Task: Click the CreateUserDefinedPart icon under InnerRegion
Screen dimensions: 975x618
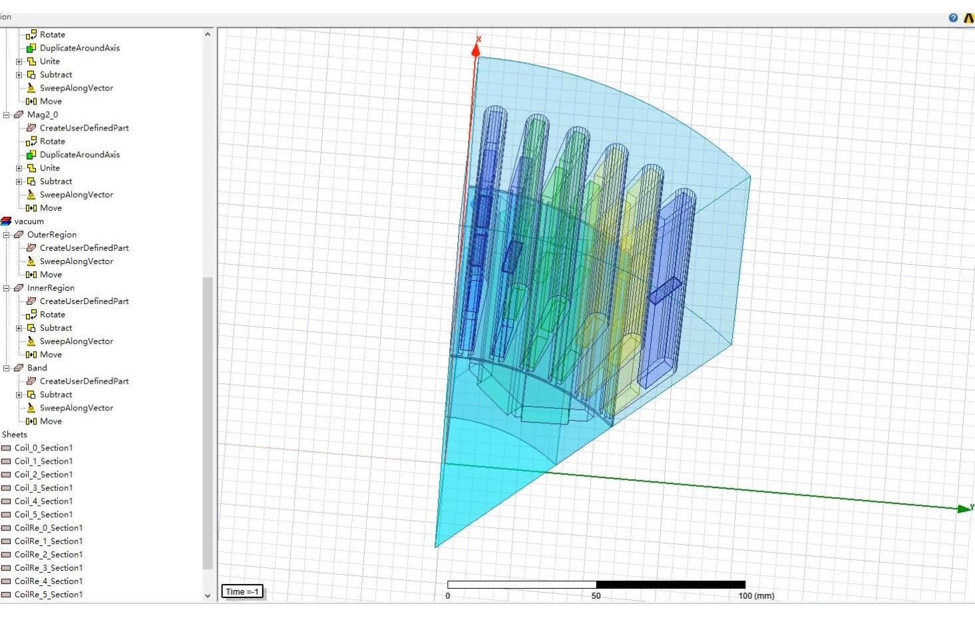Action: [x=31, y=301]
